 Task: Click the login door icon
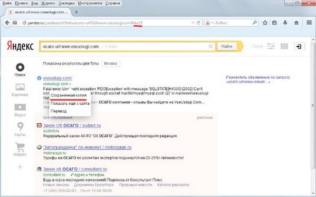click(x=299, y=47)
